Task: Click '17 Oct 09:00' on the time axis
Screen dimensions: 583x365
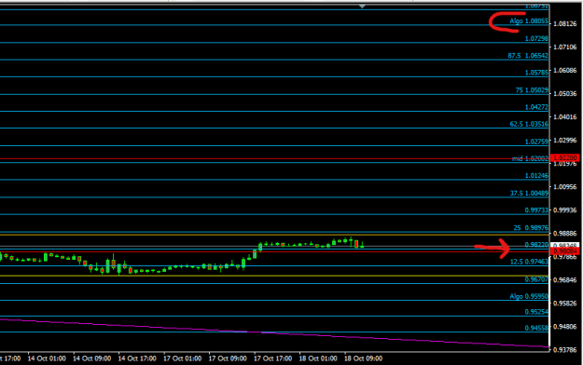Action: [x=228, y=358]
